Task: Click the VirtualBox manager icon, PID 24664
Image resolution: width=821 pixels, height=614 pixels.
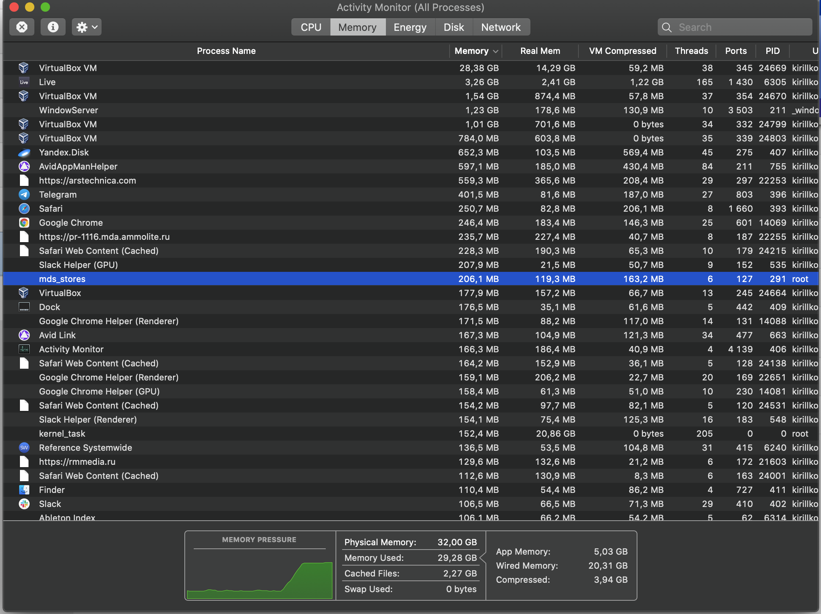Action: [24, 293]
